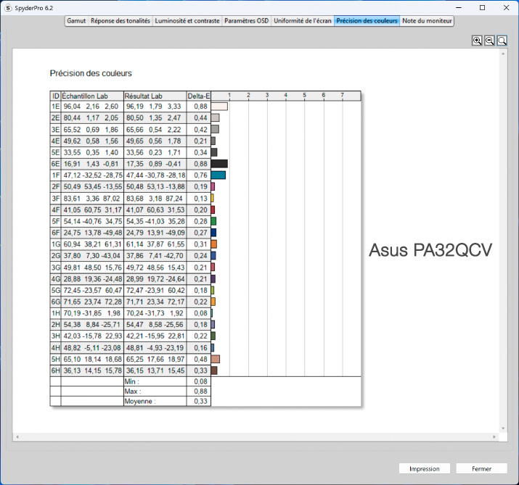
Task: Close the SpyderPro 6.2 window
Action: 506,7
